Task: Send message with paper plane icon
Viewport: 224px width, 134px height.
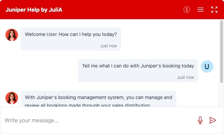Action: [213, 120]
